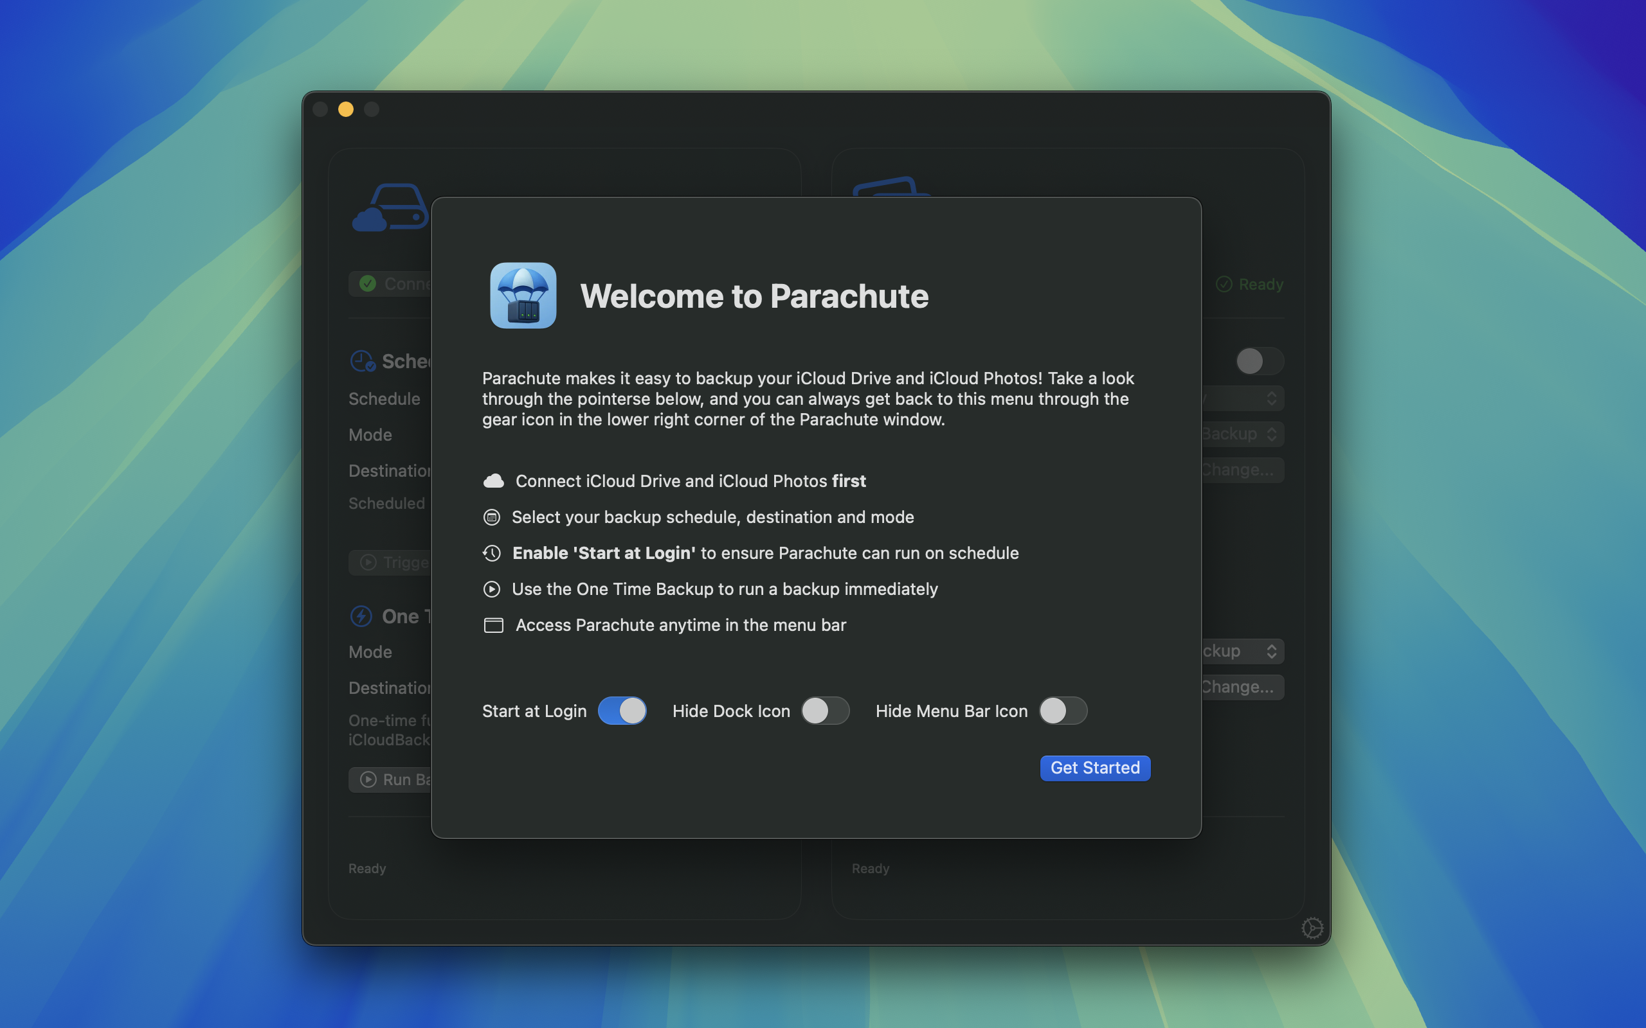
Task: Disable the Start at Login toggle
Action: tap(622, 711)
